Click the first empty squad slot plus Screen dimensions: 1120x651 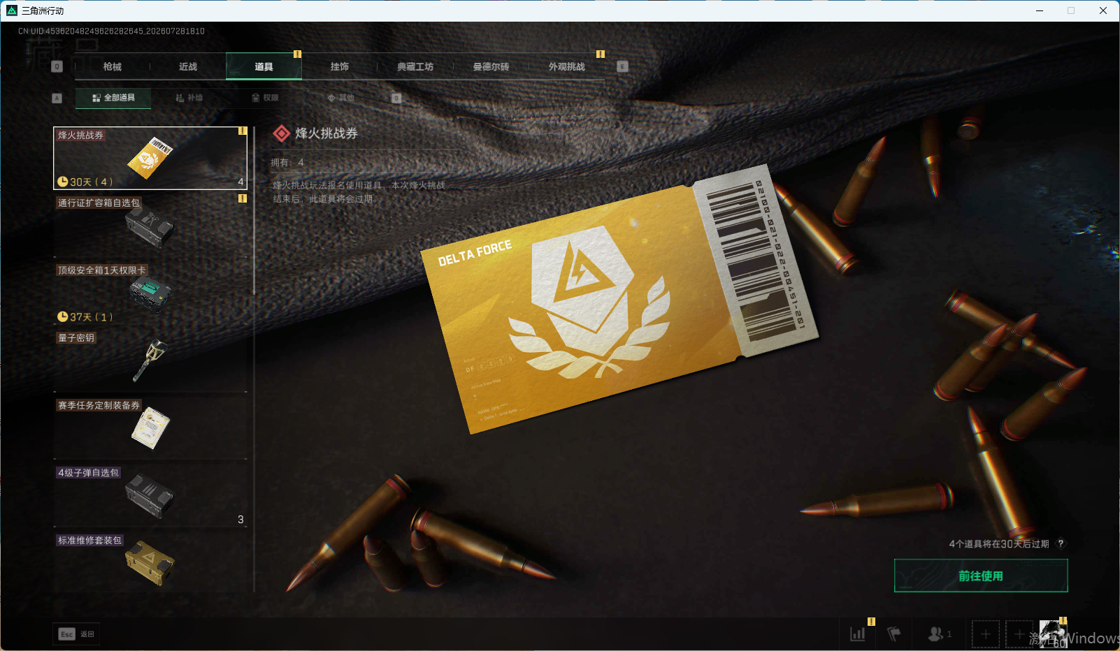986,634
